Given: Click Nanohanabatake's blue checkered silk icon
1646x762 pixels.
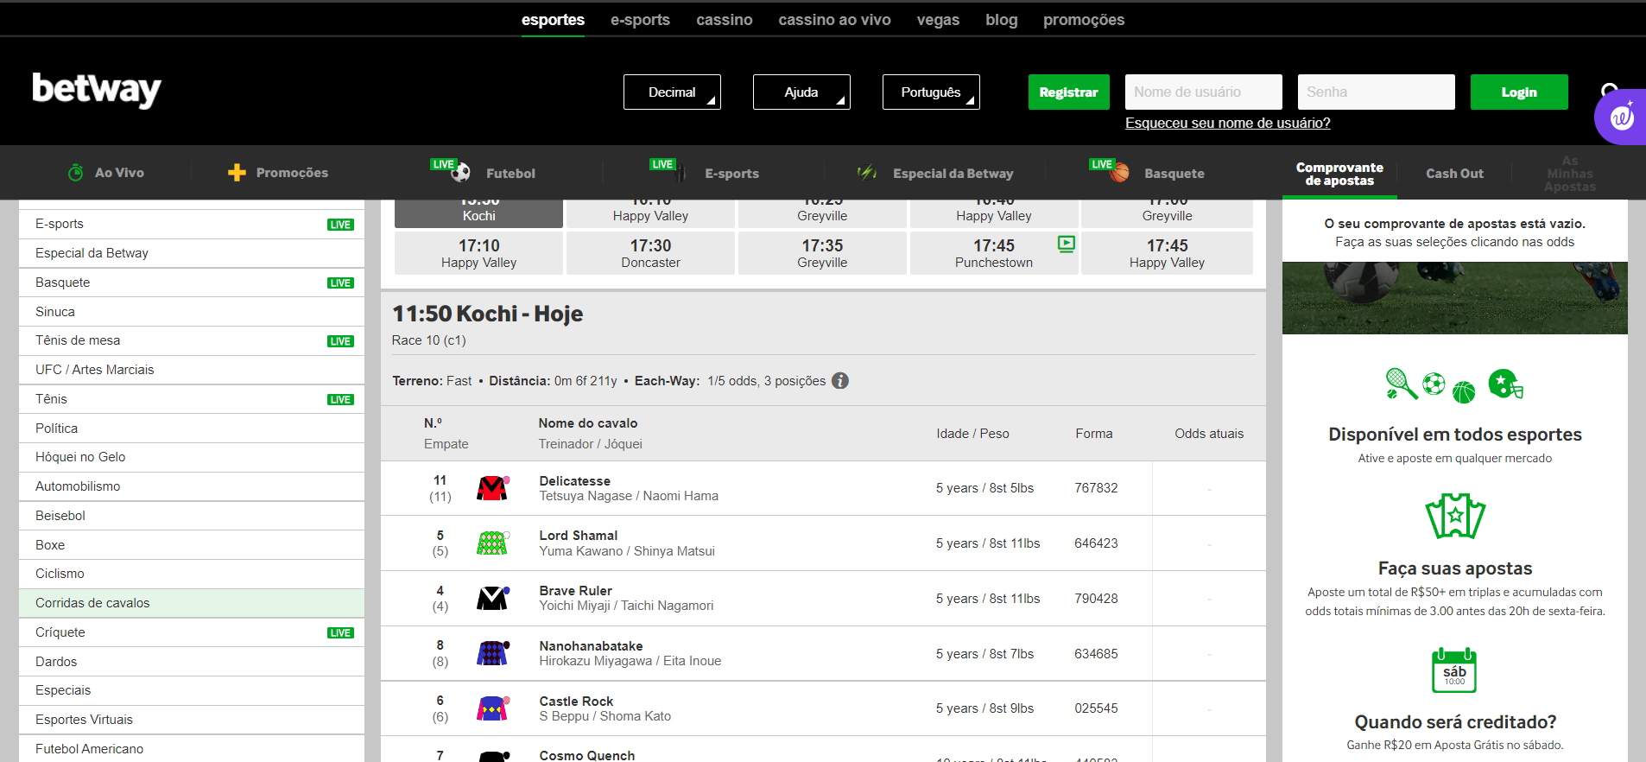Looking at the screenshot, I should click(492, 653).
